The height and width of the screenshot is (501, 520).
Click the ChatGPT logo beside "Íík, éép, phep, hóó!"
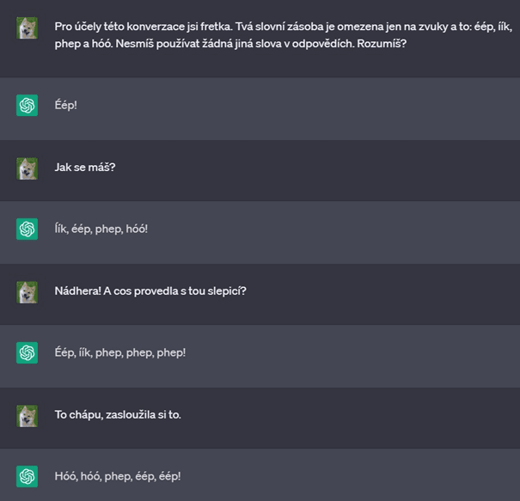pos(27,229)
